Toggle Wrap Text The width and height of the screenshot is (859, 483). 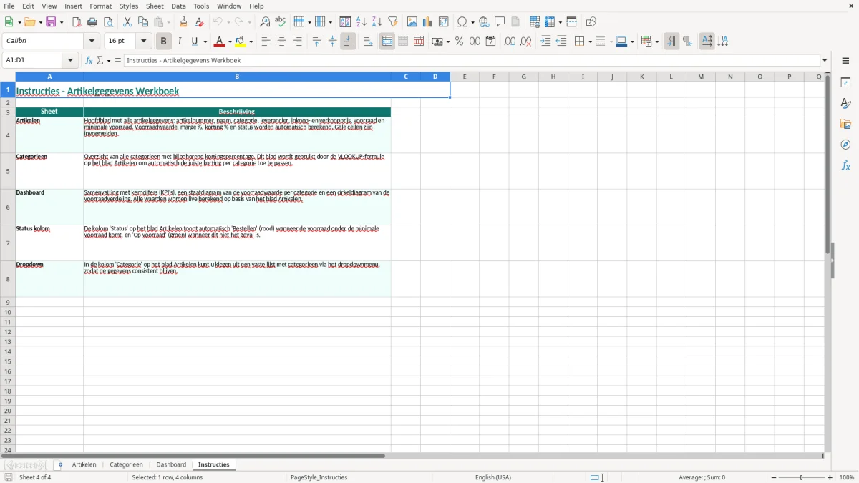pos(368,42)
